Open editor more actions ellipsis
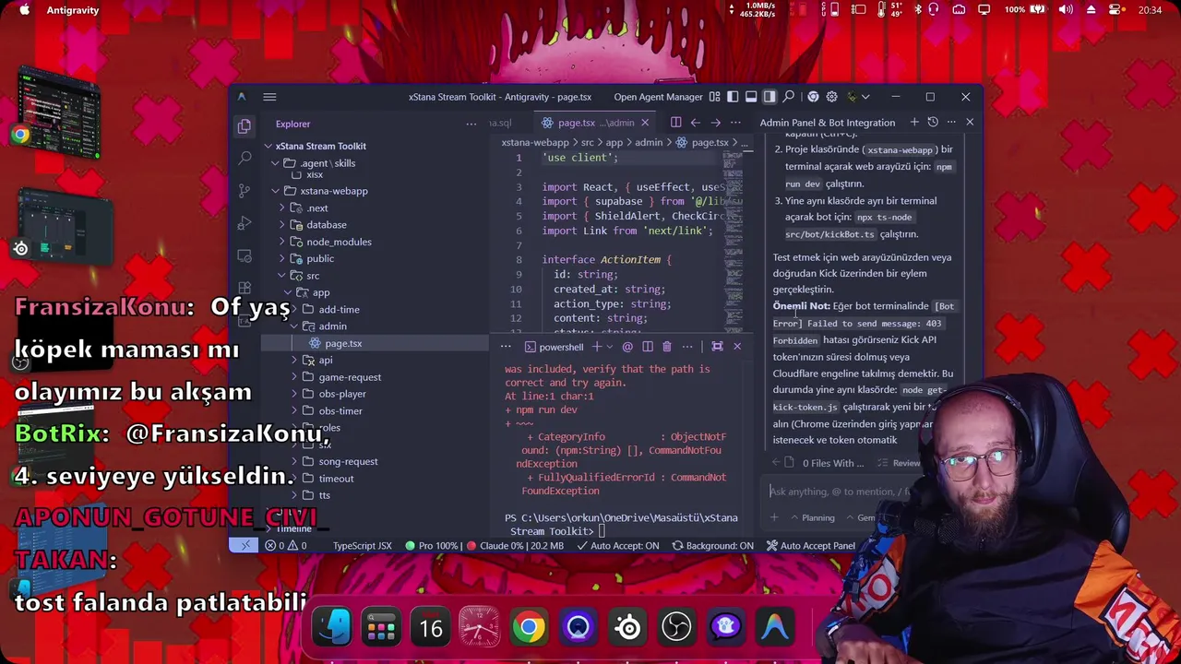The height and width of the screenshot is (664, 1181). click(735, 123)
